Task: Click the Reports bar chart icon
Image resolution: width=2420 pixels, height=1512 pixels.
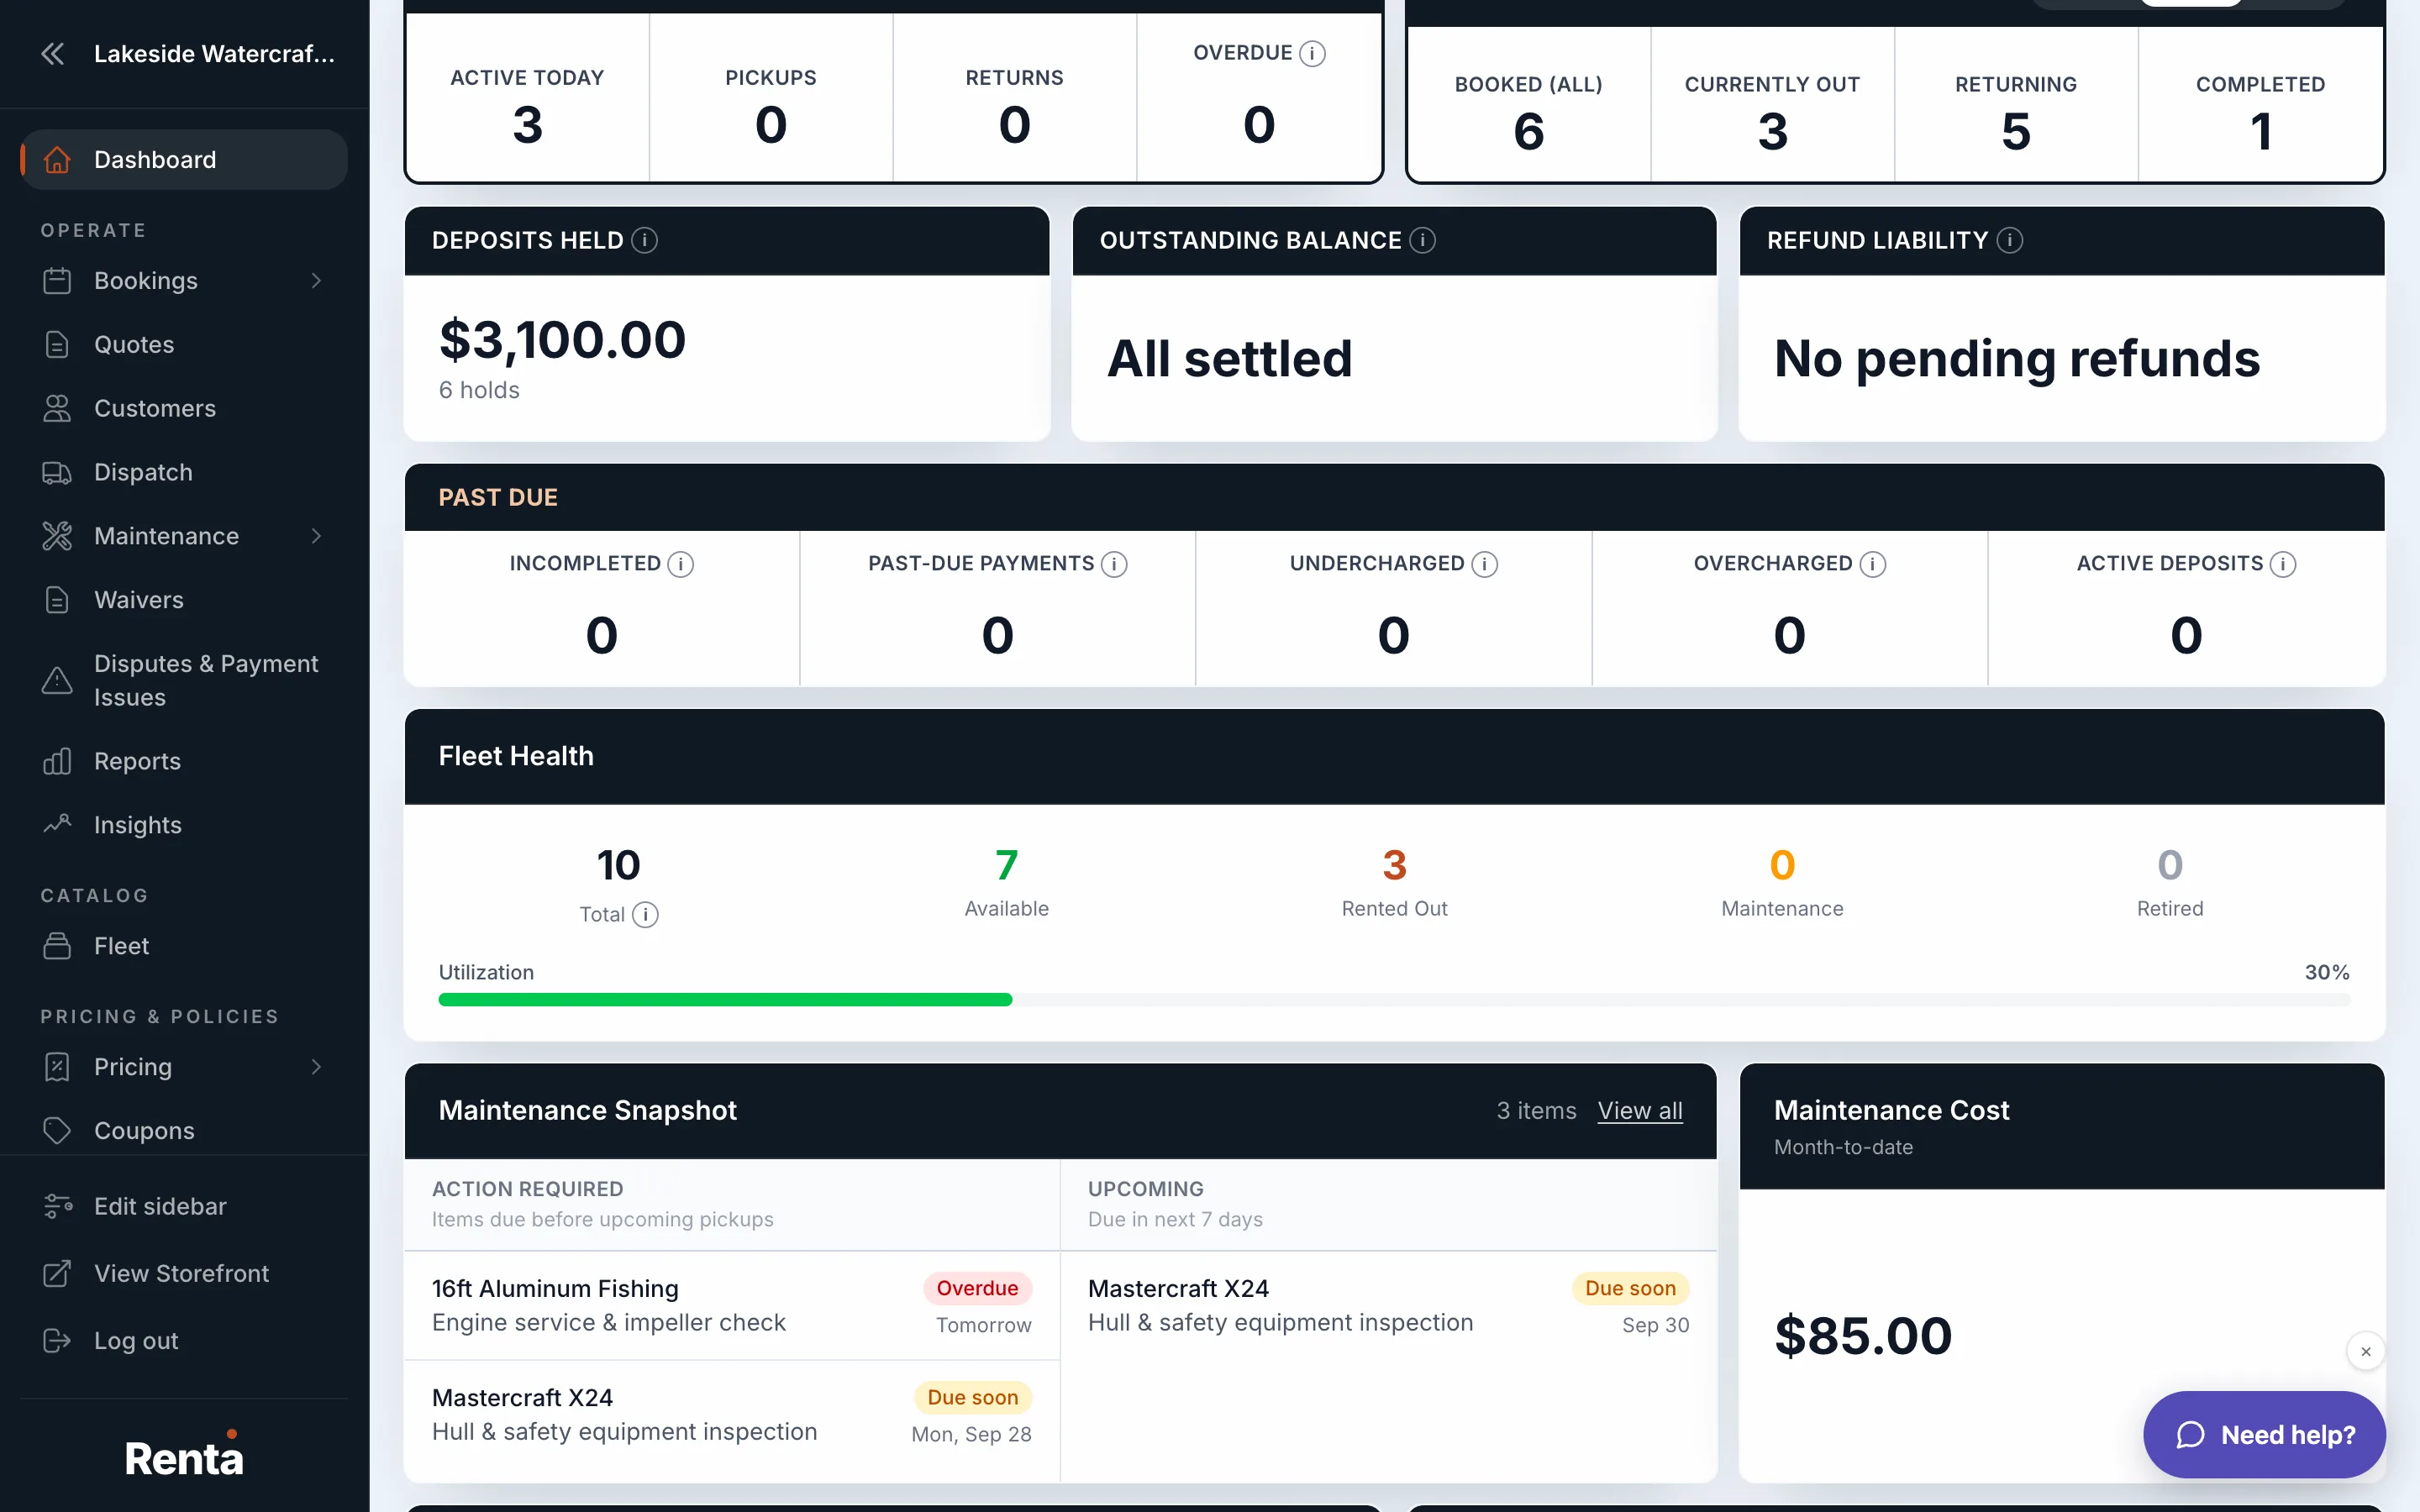Action: [x=57, y=761]
